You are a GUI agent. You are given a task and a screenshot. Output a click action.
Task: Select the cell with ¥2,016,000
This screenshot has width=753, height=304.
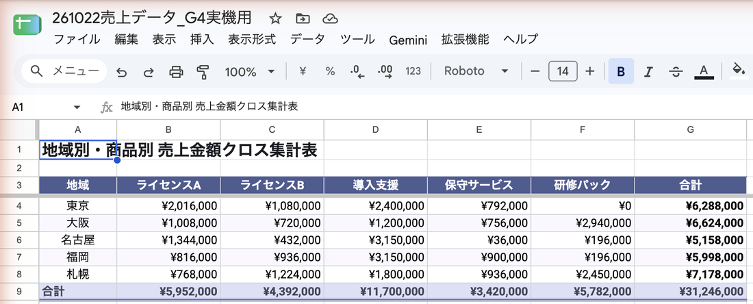[168, 206]
